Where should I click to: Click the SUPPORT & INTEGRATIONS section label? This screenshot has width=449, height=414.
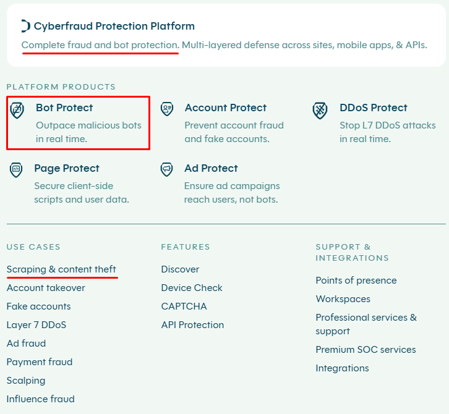353,252
